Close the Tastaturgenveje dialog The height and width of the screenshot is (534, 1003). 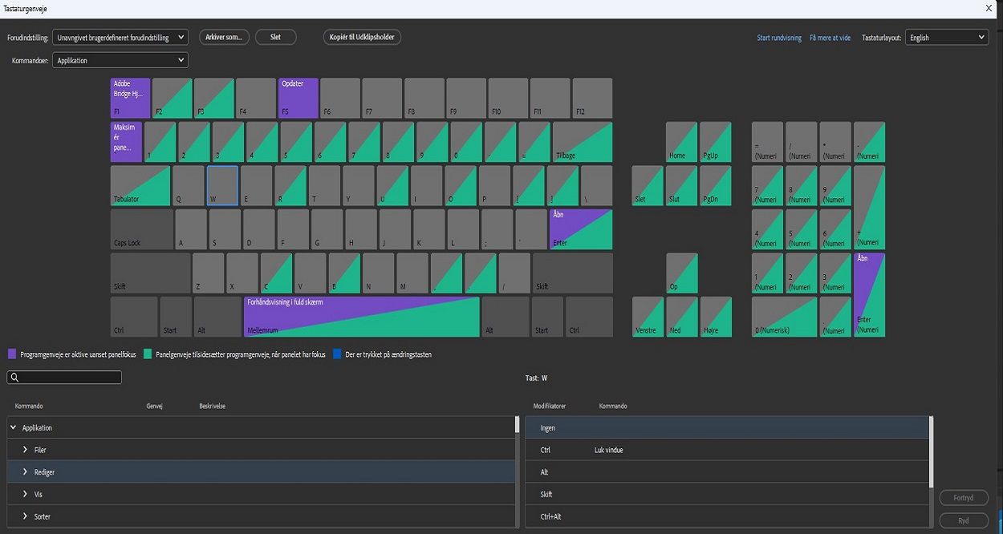pyautogui.click(x=989, y=7)
